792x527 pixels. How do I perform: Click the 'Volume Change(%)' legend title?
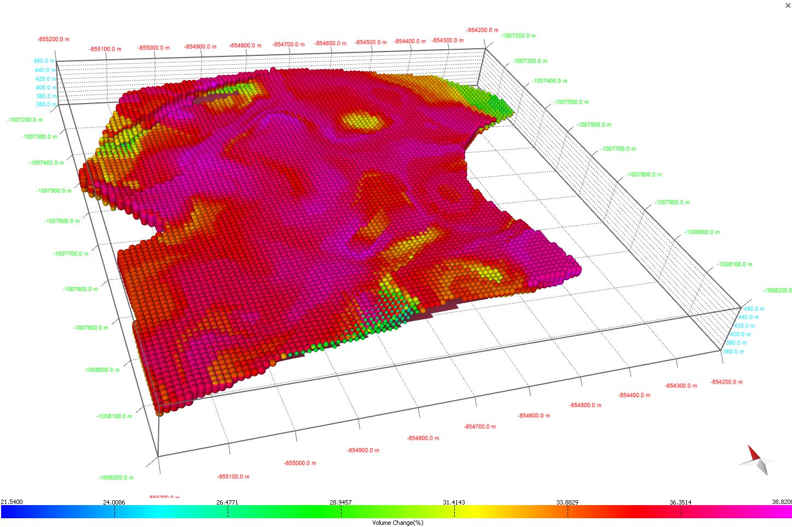coord(398,523)
